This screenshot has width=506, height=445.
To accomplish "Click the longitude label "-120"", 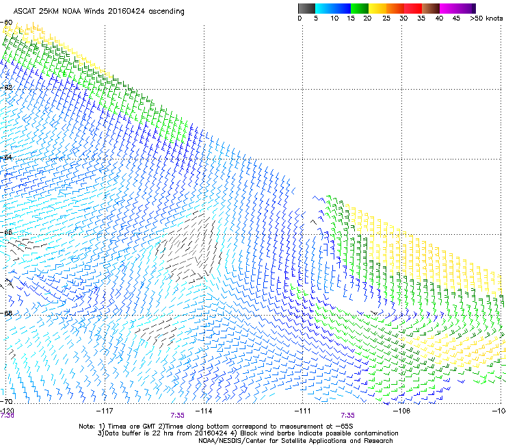I will (7, 411).
